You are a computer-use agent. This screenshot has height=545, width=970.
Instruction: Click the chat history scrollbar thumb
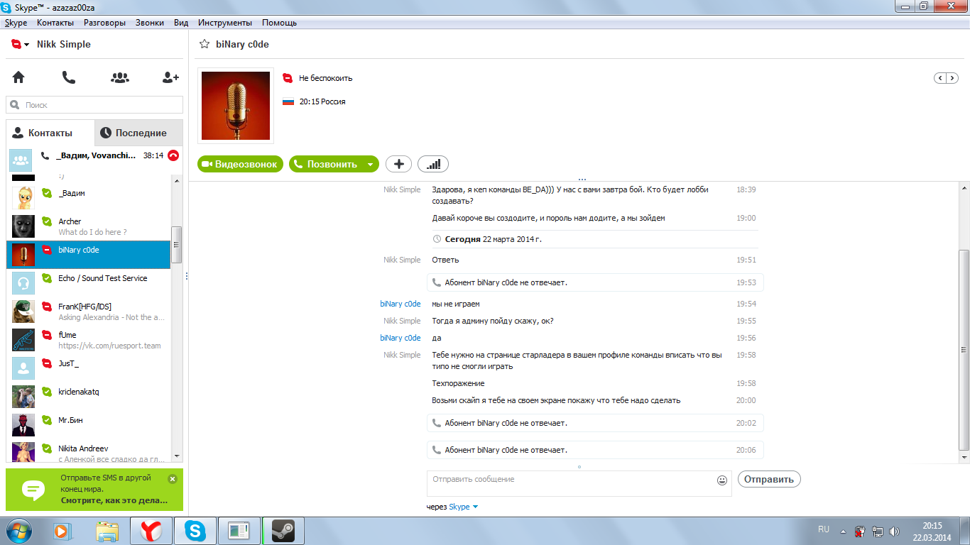coord(964,350)
